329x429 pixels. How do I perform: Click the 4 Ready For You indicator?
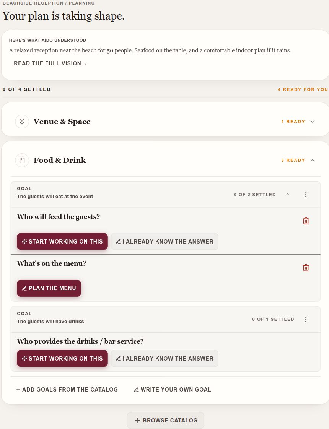[x=303, y=89]
